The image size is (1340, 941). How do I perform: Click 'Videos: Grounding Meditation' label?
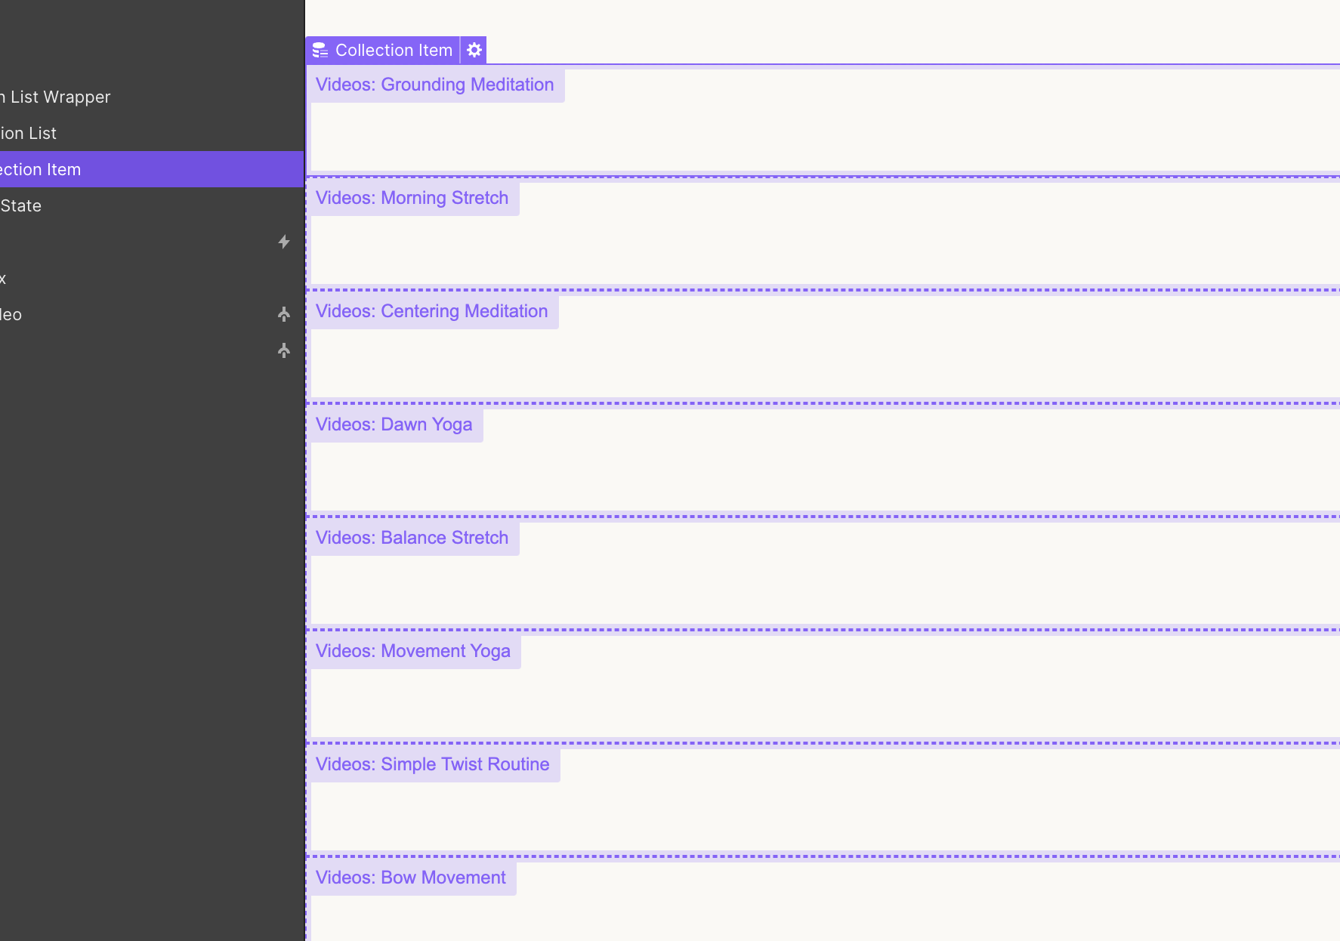[435, 85]
